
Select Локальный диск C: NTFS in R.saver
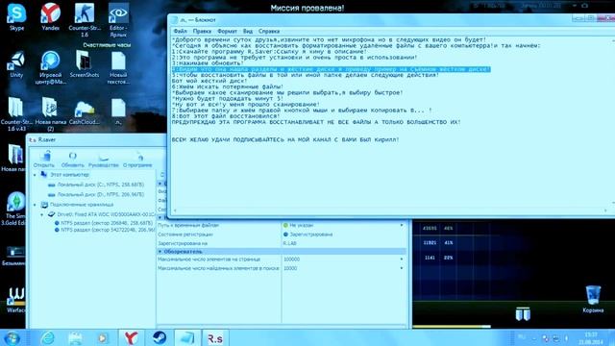tap(96, 185)
